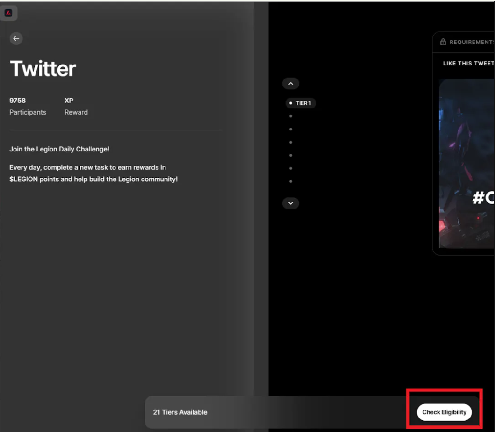Click the 21 Tiers Available text
The width and height of the screenshot is (495, 432).
coord(180,412)
